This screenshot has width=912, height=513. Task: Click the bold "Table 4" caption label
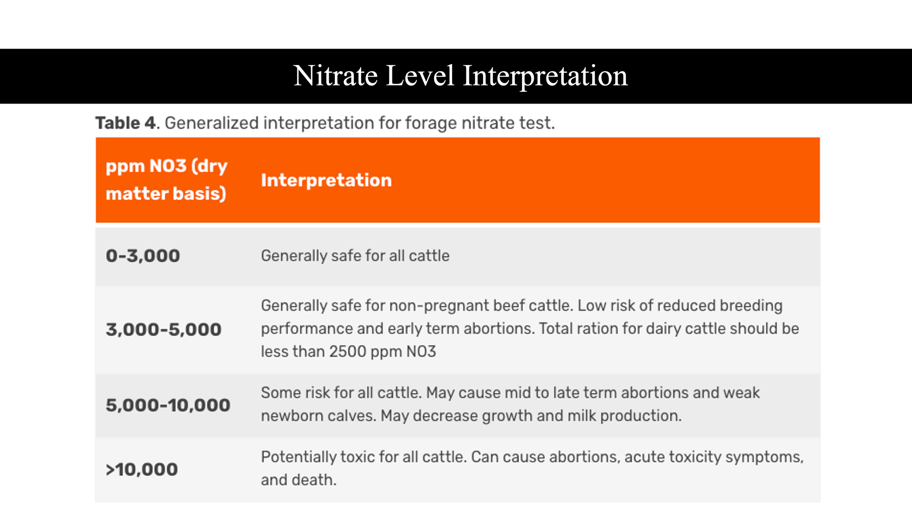click(x=125, y=123)
